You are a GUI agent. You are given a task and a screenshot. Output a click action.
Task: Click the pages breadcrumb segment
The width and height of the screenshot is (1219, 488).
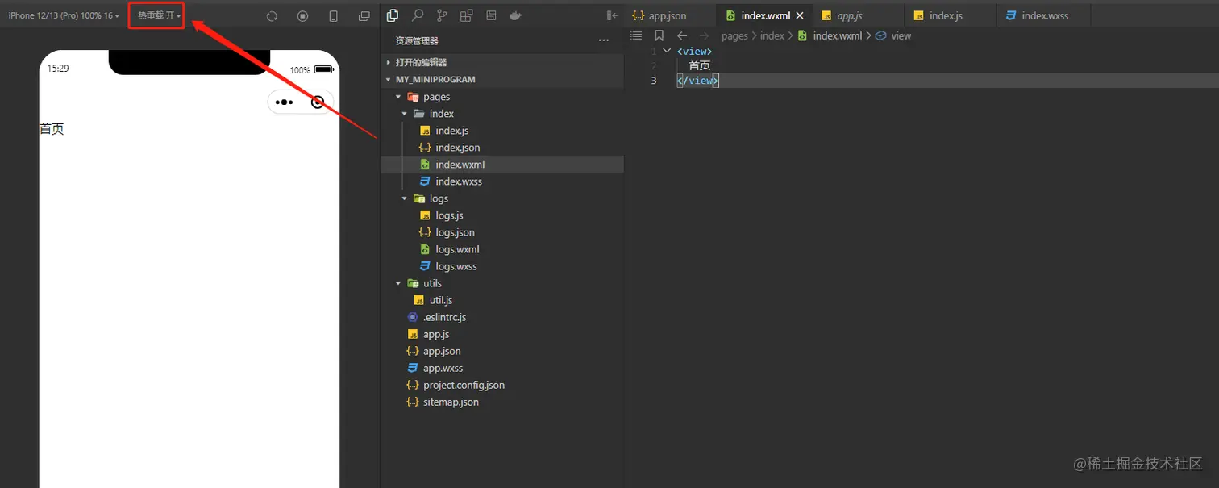[x=734, y=35]
